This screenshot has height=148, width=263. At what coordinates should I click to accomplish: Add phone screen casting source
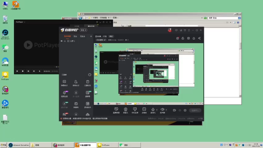tap(135, 111)
